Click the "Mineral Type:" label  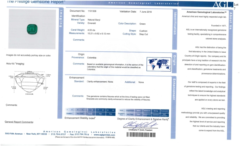[x=78, y=20]
